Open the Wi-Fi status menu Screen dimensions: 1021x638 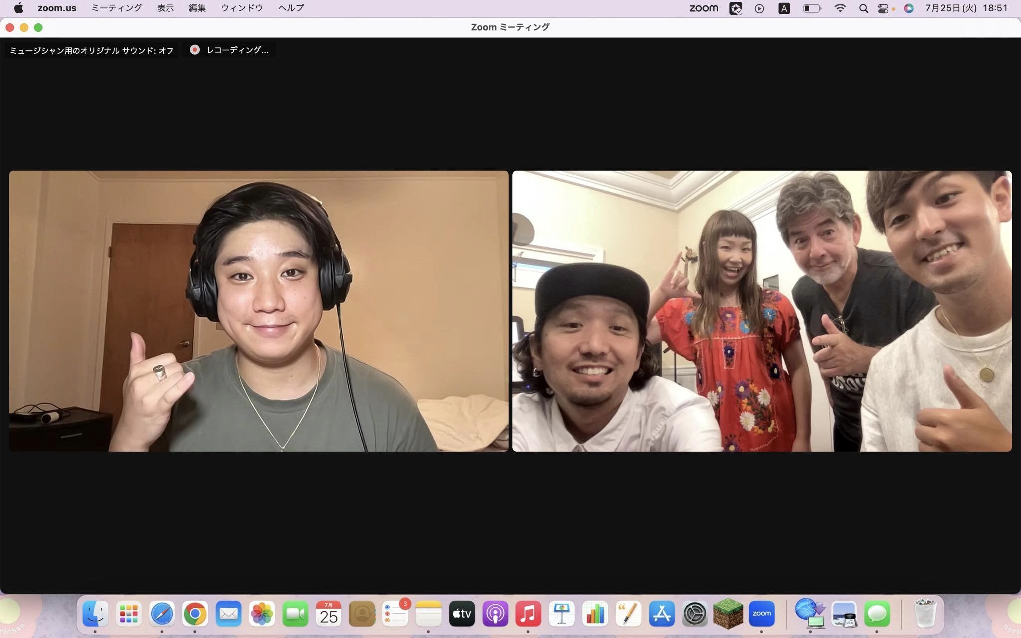pyautogui.click(x=840, y=8)
